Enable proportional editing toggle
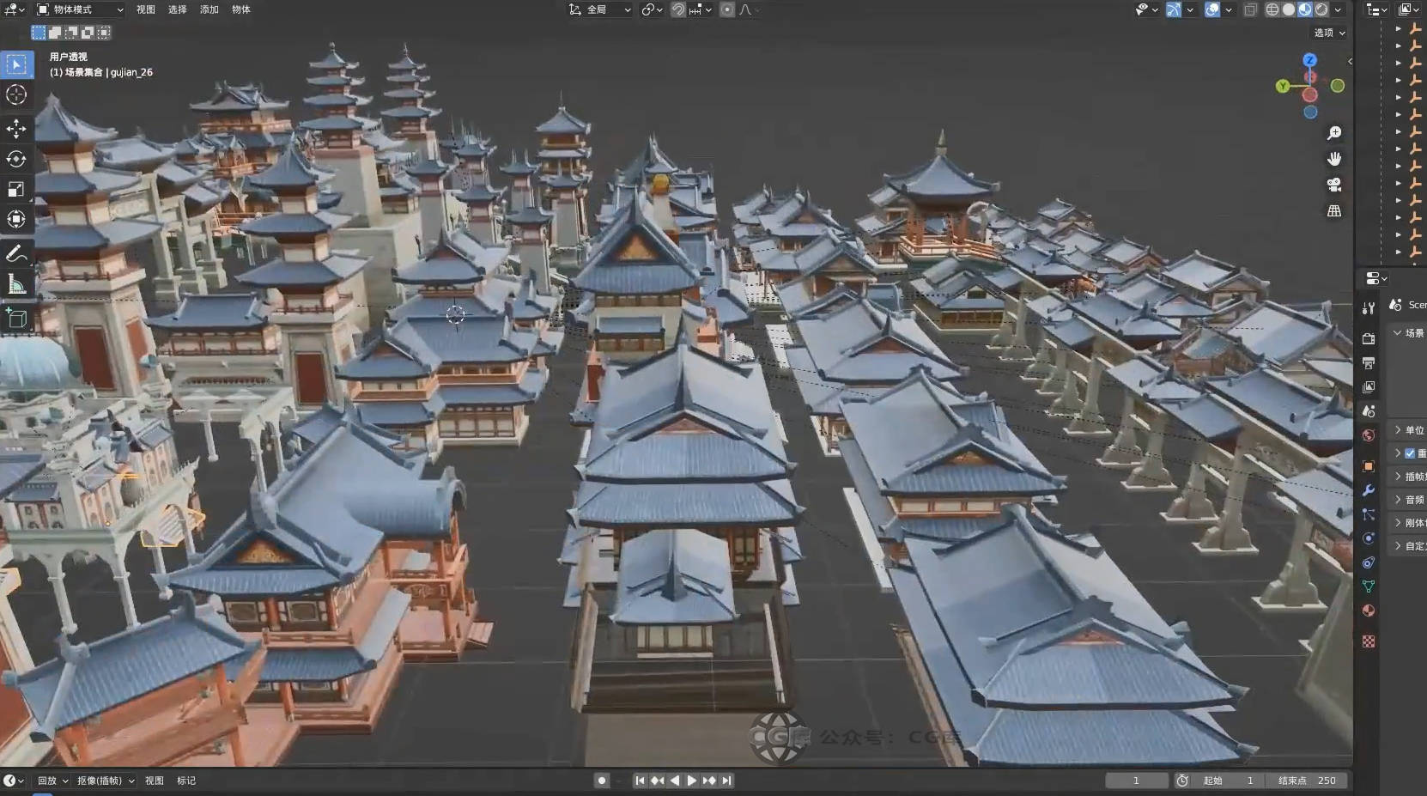Image resolution: width=1427 pixels, height=796 pixels. pos(727,9)
